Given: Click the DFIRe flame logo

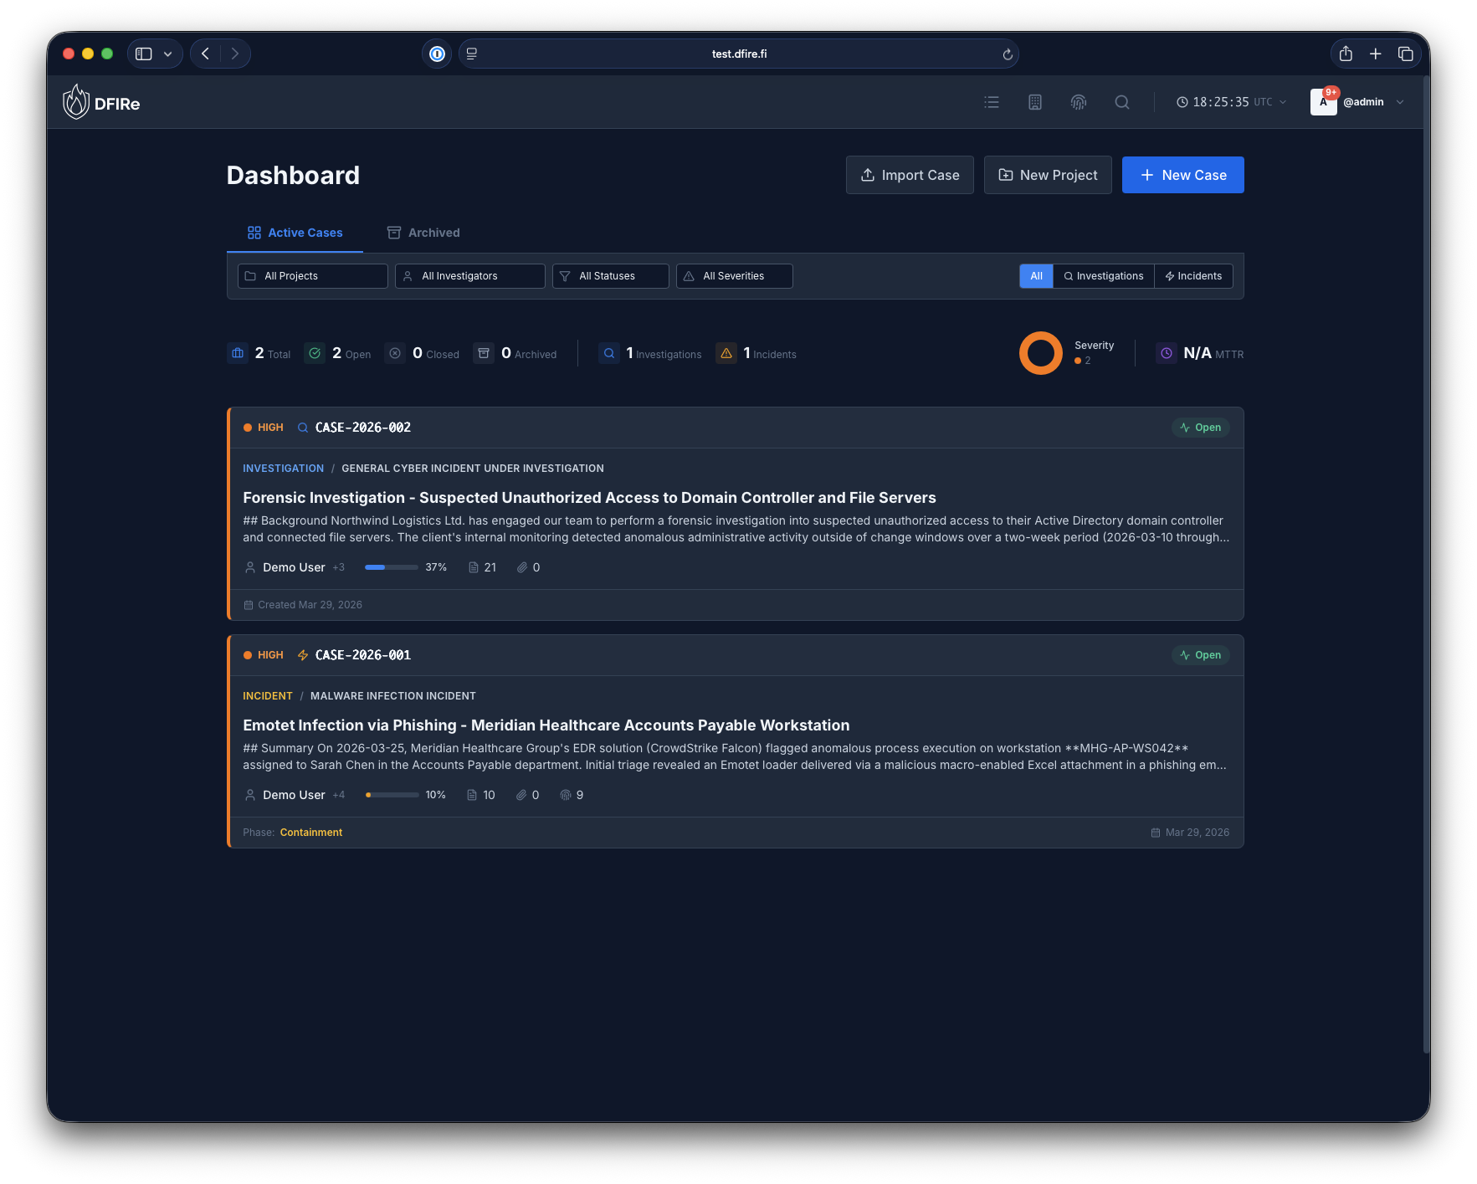Looking at the screenshot, I should pyautogui.click(x=76, y=102).
